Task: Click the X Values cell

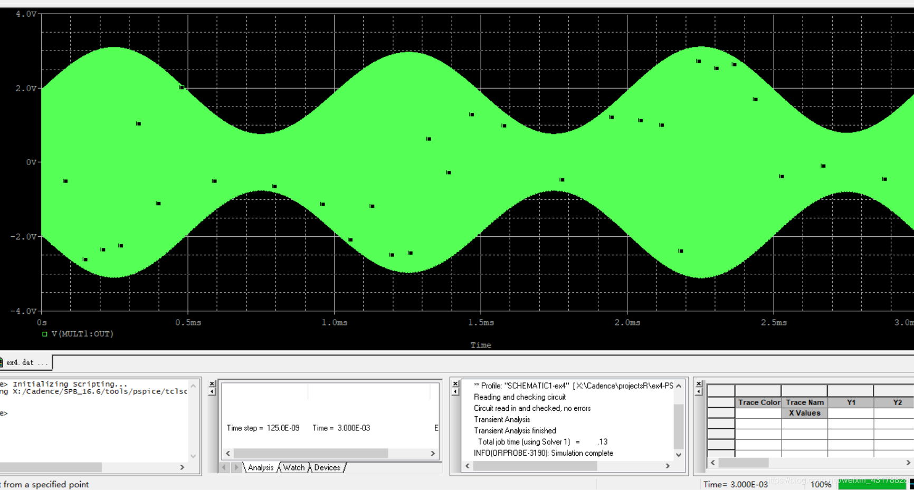Action: (804, 413)
